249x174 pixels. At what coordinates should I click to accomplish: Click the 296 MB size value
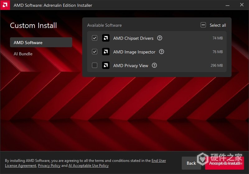coord(217,66)
